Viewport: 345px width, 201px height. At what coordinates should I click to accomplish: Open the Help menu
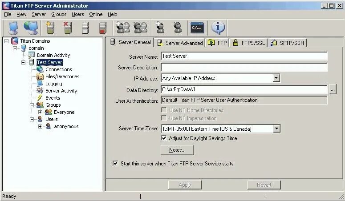tap(113, 14)
